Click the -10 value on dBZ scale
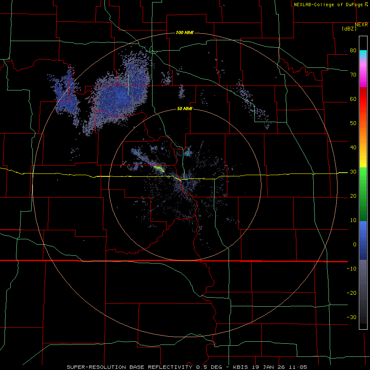 [351, 268]
